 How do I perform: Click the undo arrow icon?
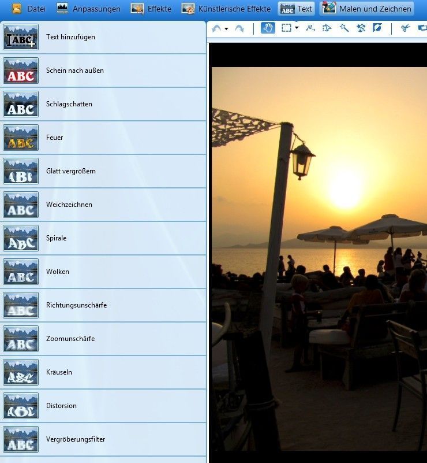tap(216, 28)
